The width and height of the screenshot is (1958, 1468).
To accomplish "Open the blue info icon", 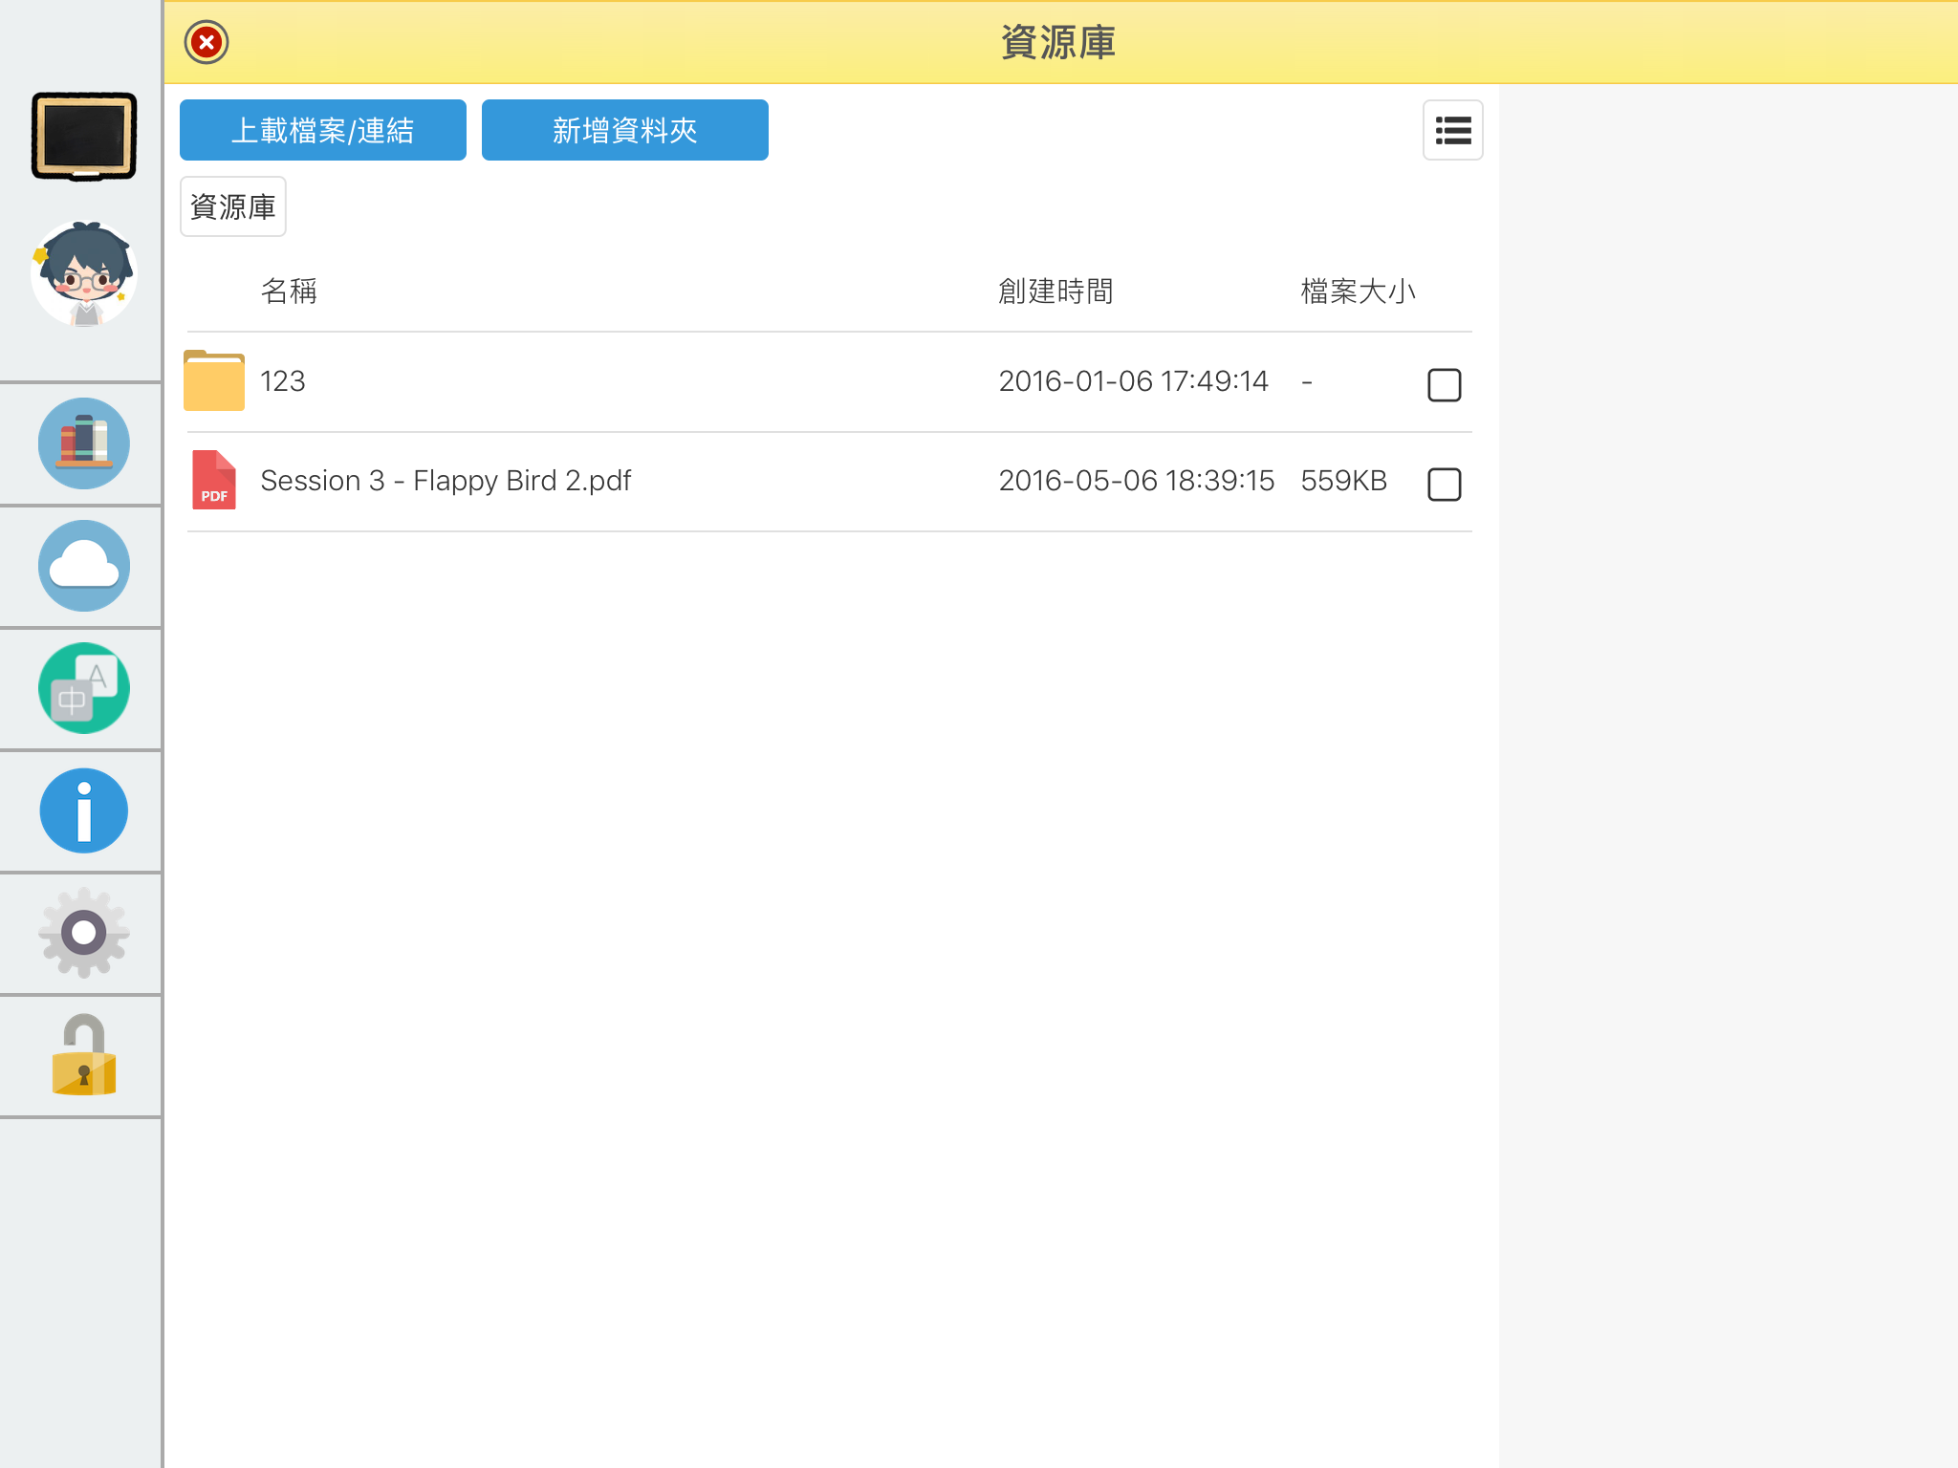I will 84,810.
